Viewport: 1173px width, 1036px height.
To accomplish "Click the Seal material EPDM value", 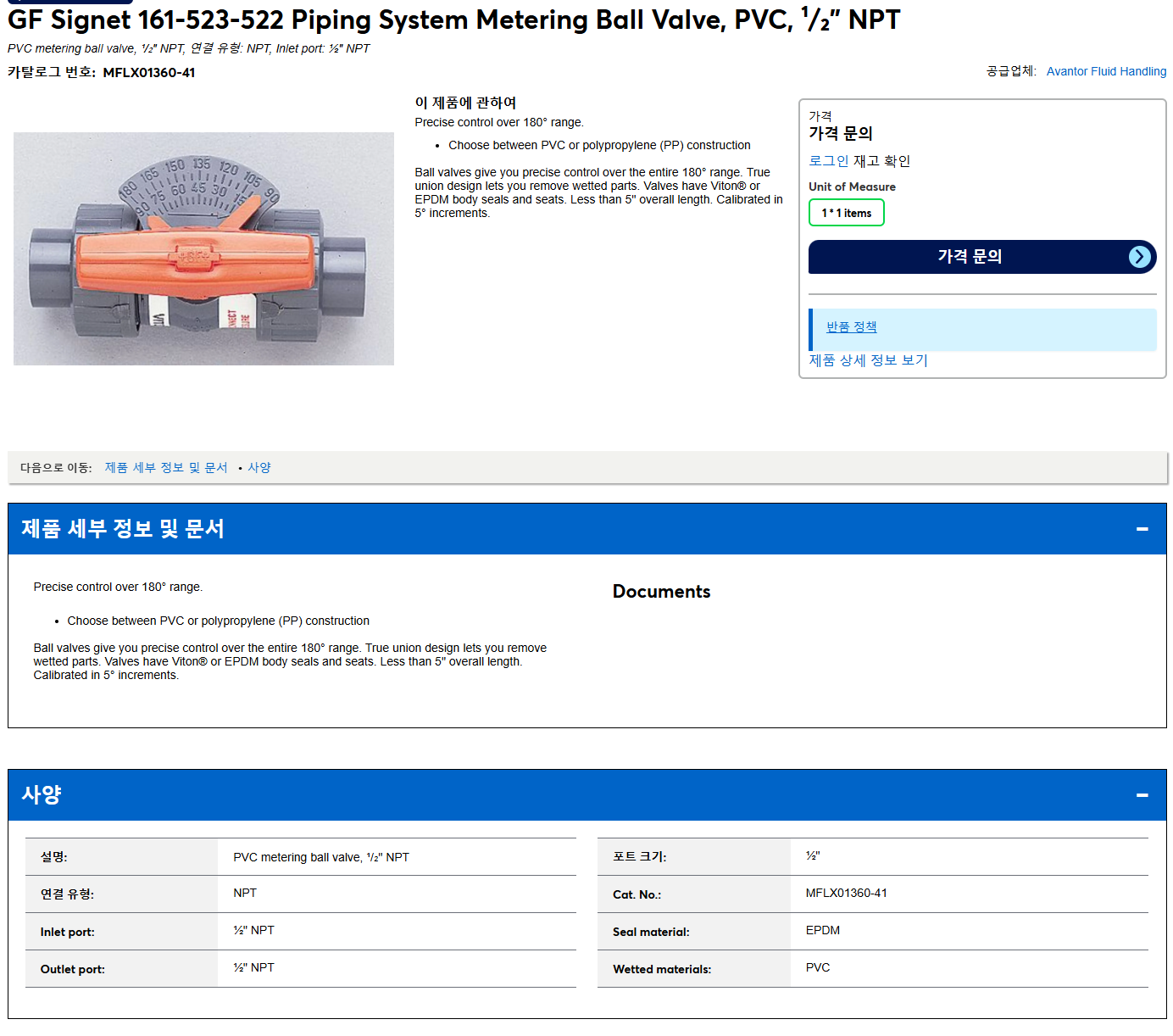I will [822, 931].
